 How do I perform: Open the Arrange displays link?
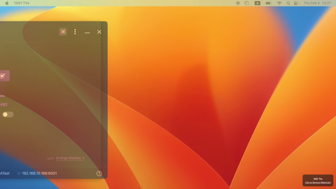pos(70,158)
